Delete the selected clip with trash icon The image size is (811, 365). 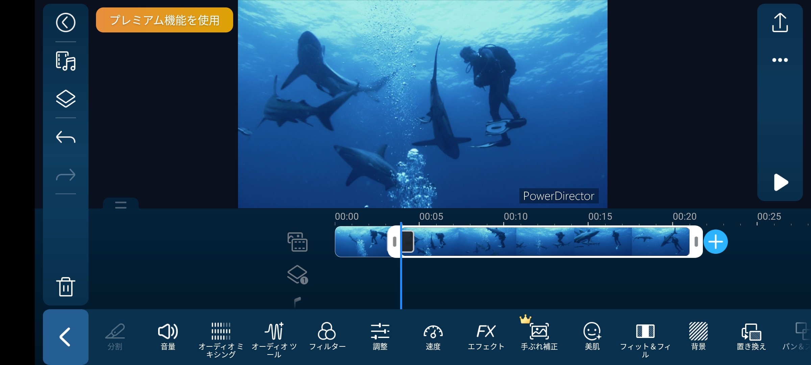tap(66, 287)
